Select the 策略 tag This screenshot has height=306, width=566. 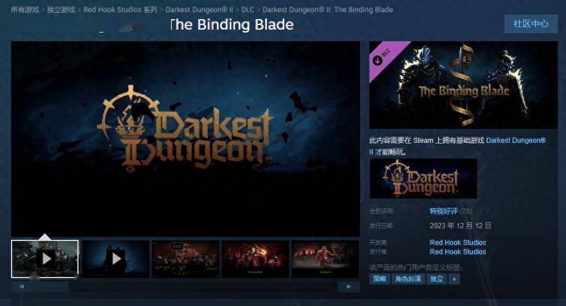pos(380,279)
